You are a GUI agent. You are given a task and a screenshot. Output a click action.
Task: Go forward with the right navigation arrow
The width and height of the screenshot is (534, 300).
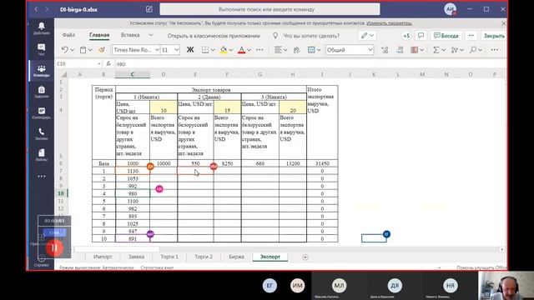pyautogui.click(x=47, y=9)
